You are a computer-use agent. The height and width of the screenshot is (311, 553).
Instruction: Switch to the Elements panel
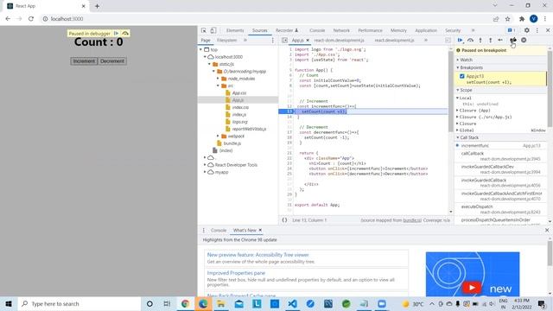point(235,30)
